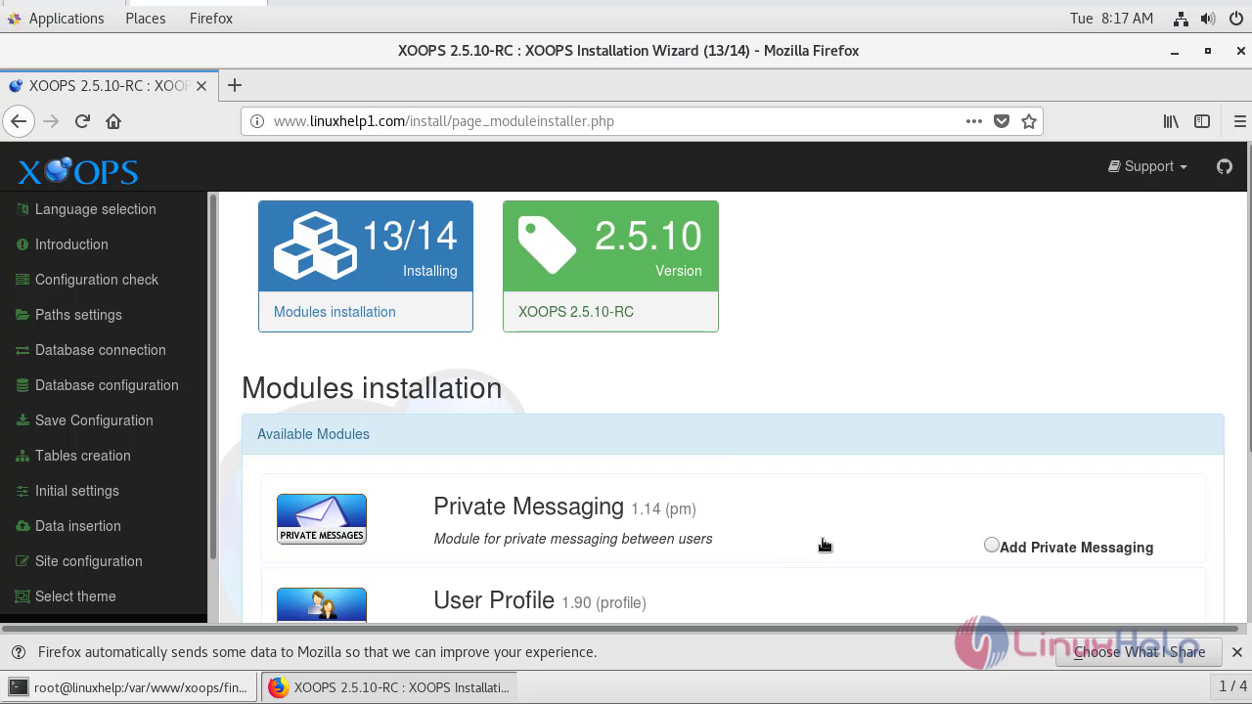Viewport: 1252px width, 704px height.
Task: Click the workspace switcher 1 / 4
Action: [1231, 686]
